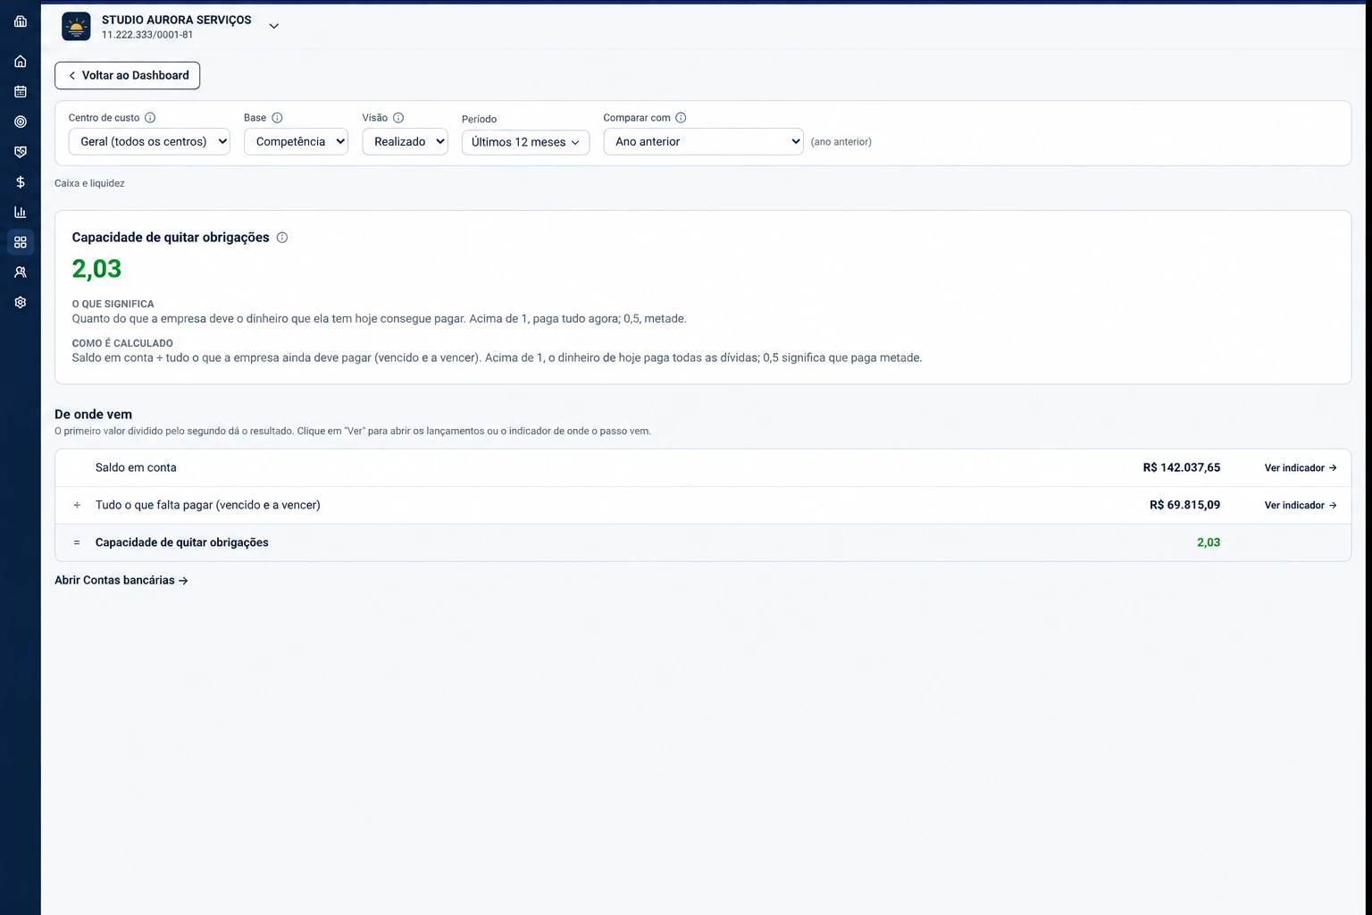Click the R$ 142.037,65 balance value
Image resolution: width=1372 pixels, height=915 pixels.
tap(1181, 468)
